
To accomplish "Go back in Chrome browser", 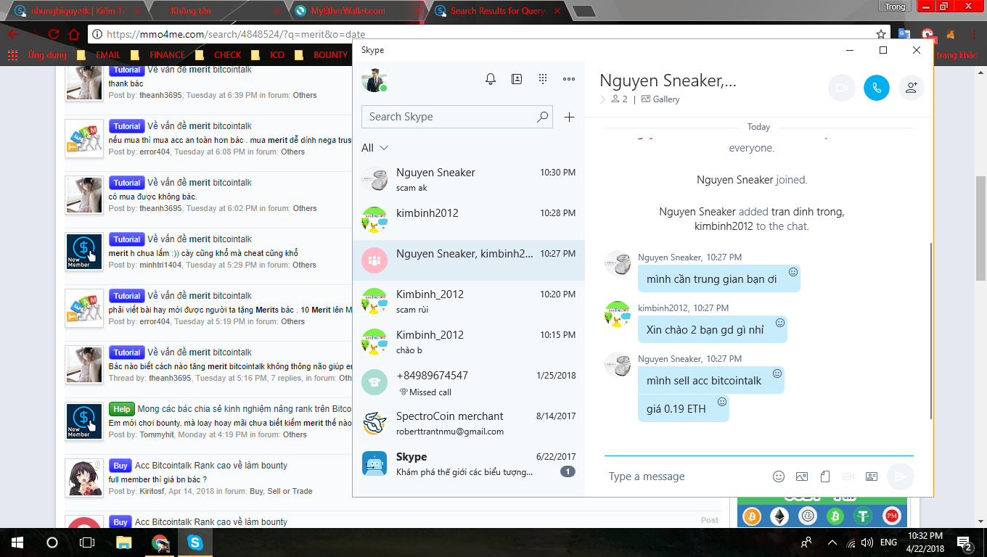I will point(13,34).
